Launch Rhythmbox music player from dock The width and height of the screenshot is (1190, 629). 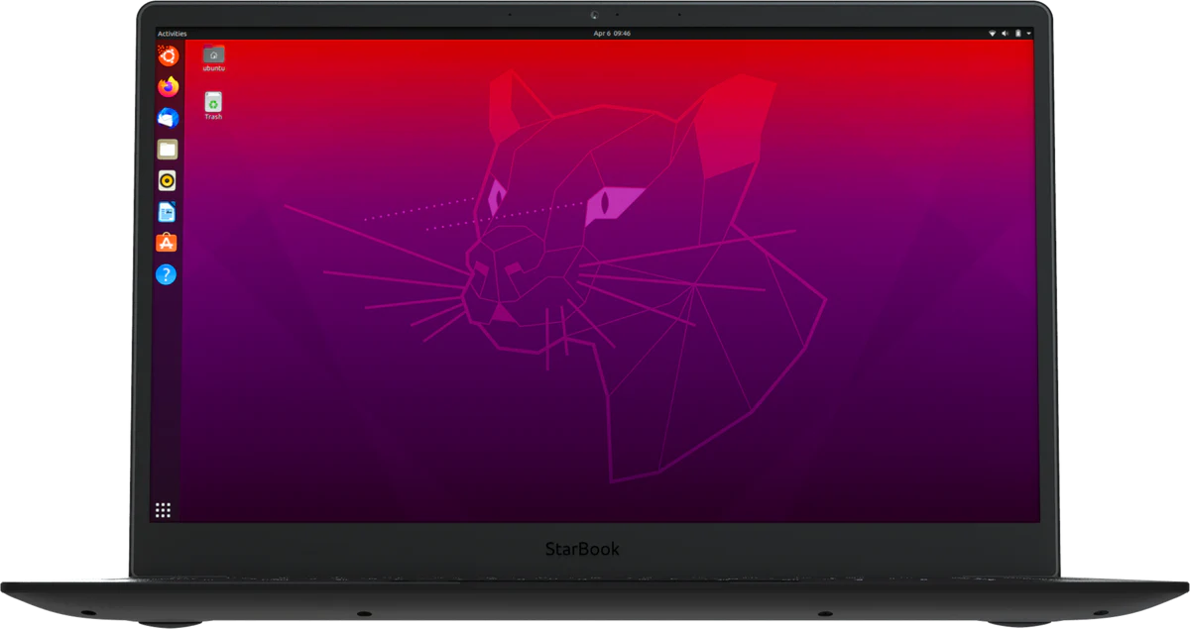click(167, 180)
